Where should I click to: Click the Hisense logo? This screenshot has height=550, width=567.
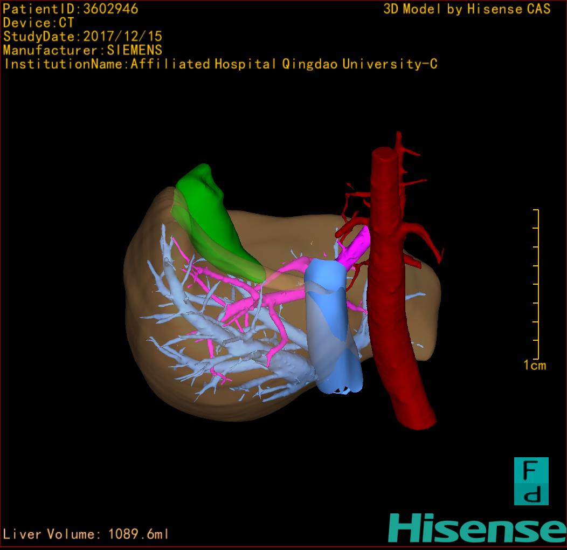(x=478, y=528)
